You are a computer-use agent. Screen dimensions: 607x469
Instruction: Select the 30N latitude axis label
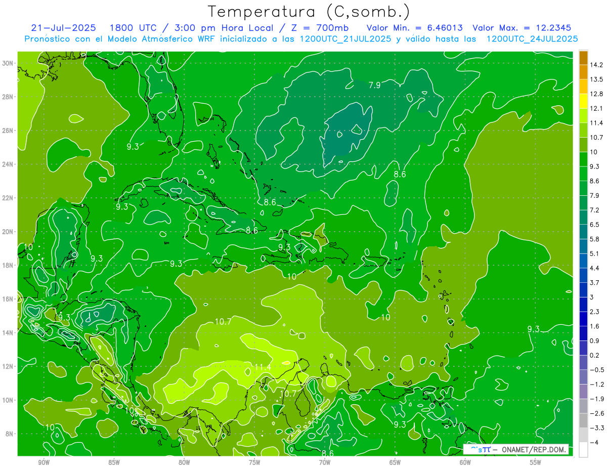pyautogui.click(x=8, y=63)
